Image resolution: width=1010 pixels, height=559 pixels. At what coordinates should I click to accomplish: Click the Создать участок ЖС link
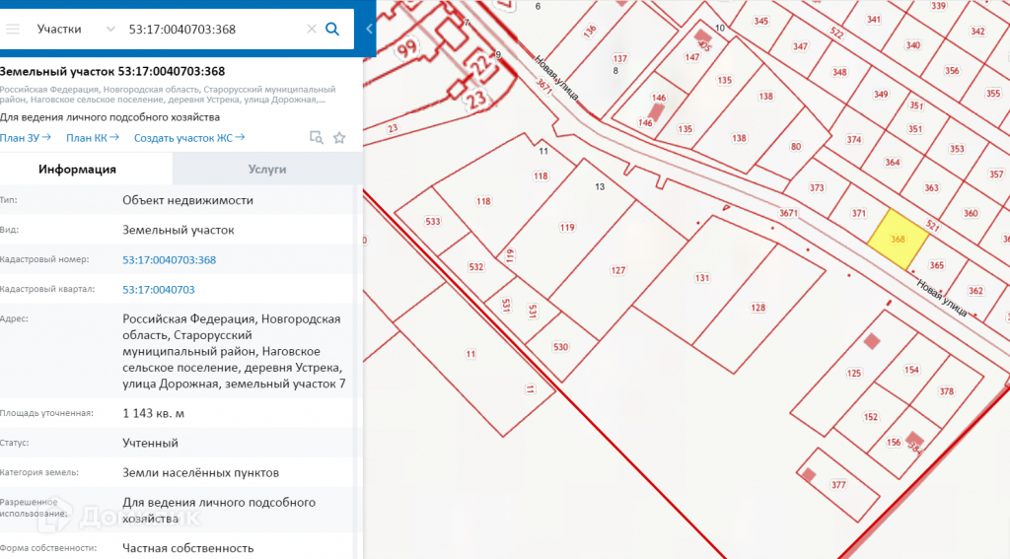click(189, 138)
